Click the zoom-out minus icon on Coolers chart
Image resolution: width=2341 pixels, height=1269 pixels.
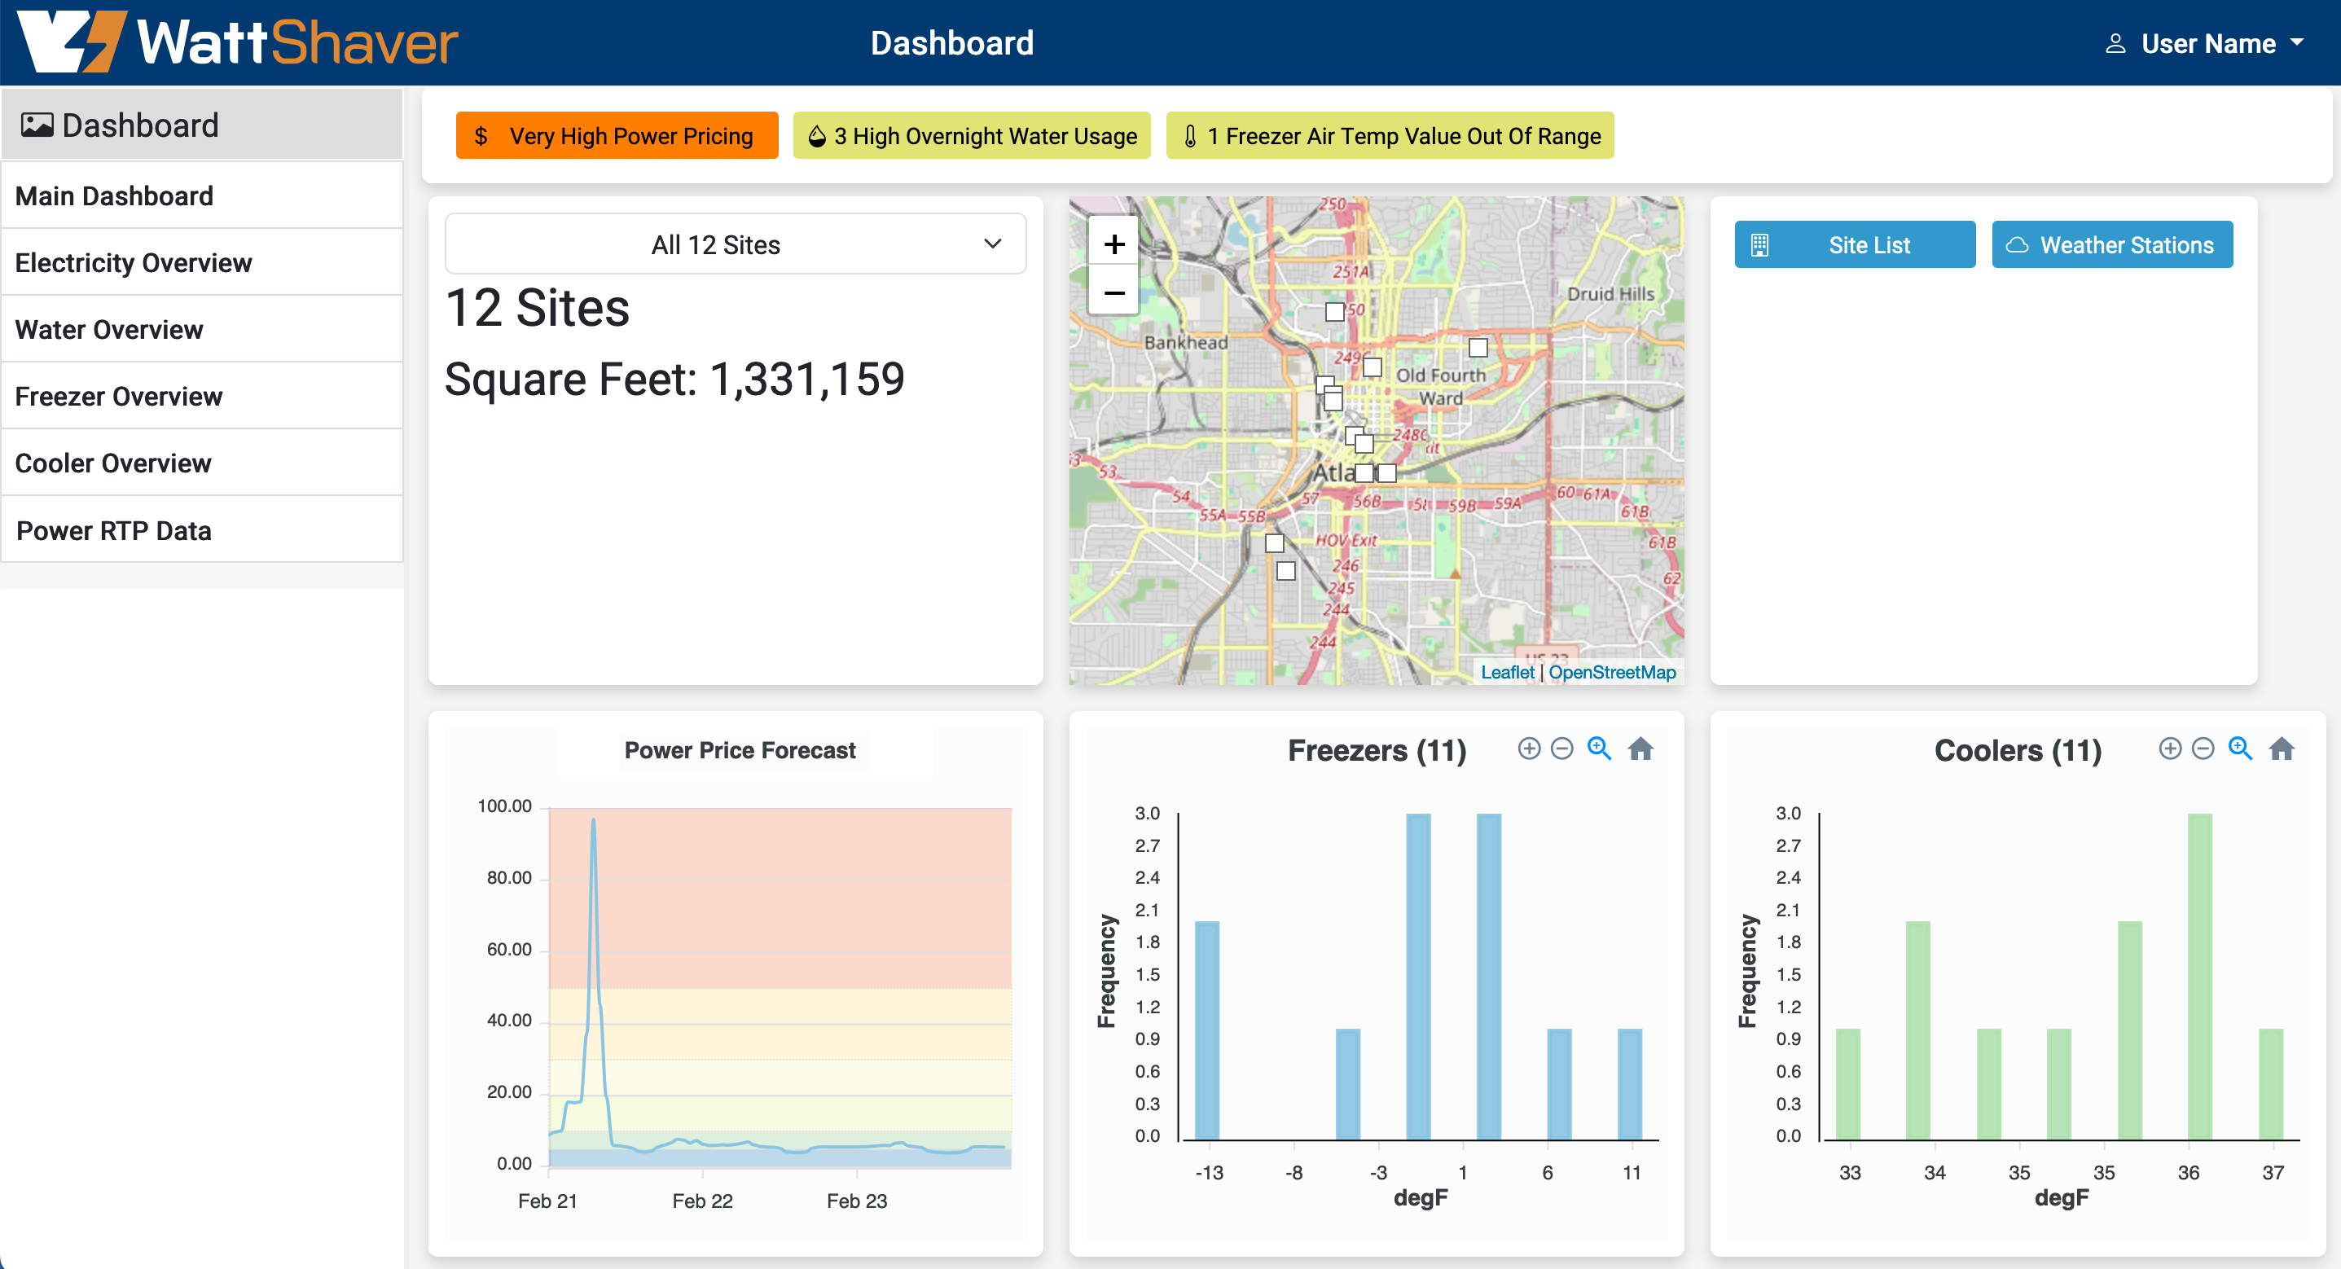[x=2202, y=749]
